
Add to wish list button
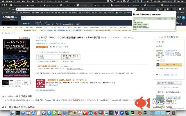(168, 83)
